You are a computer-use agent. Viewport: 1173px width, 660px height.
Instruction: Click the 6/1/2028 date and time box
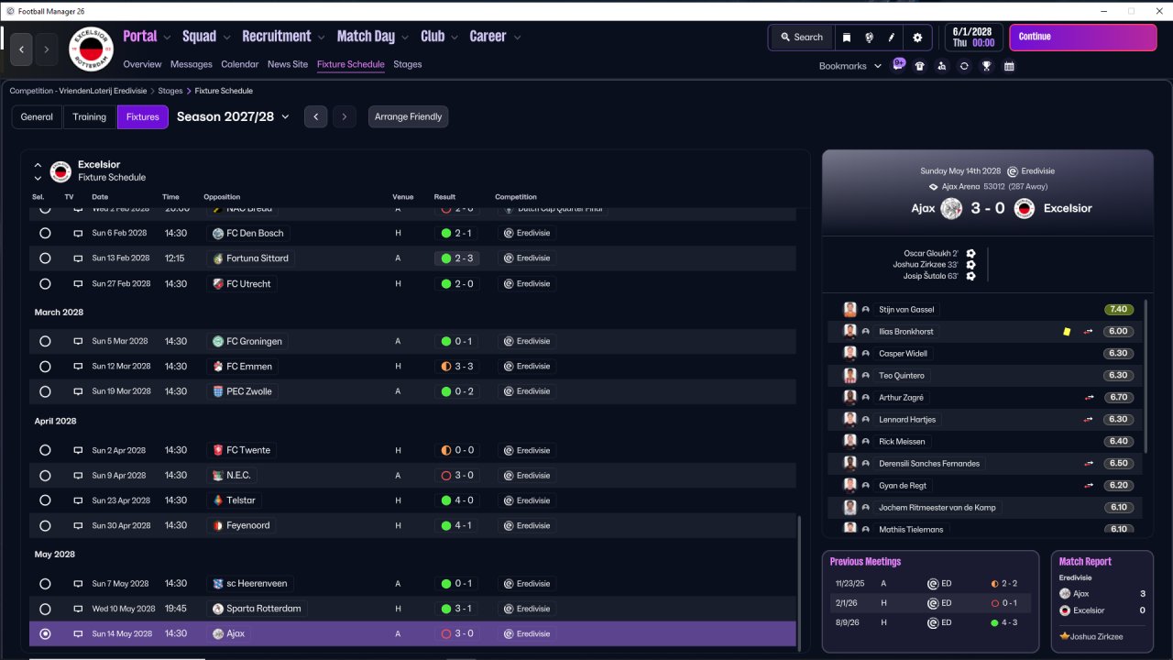point(974,38)
